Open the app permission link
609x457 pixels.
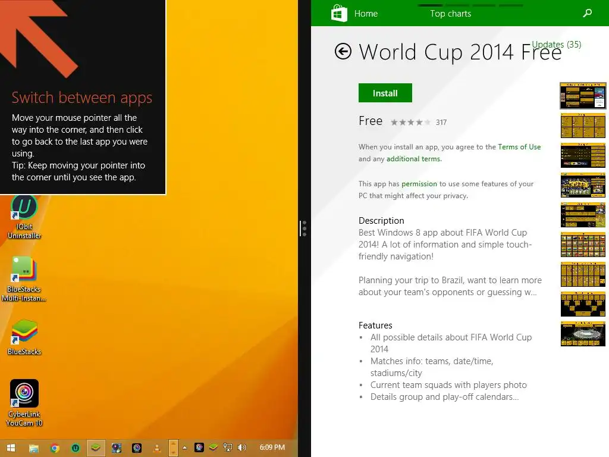tap(419, 184)
